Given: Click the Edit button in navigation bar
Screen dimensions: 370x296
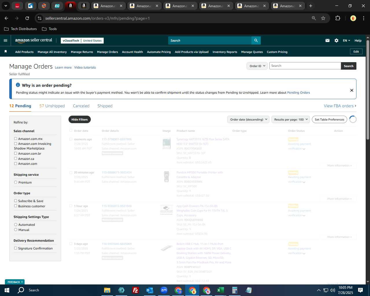Looking at the screenshot, I should click(x=356, y=51).
